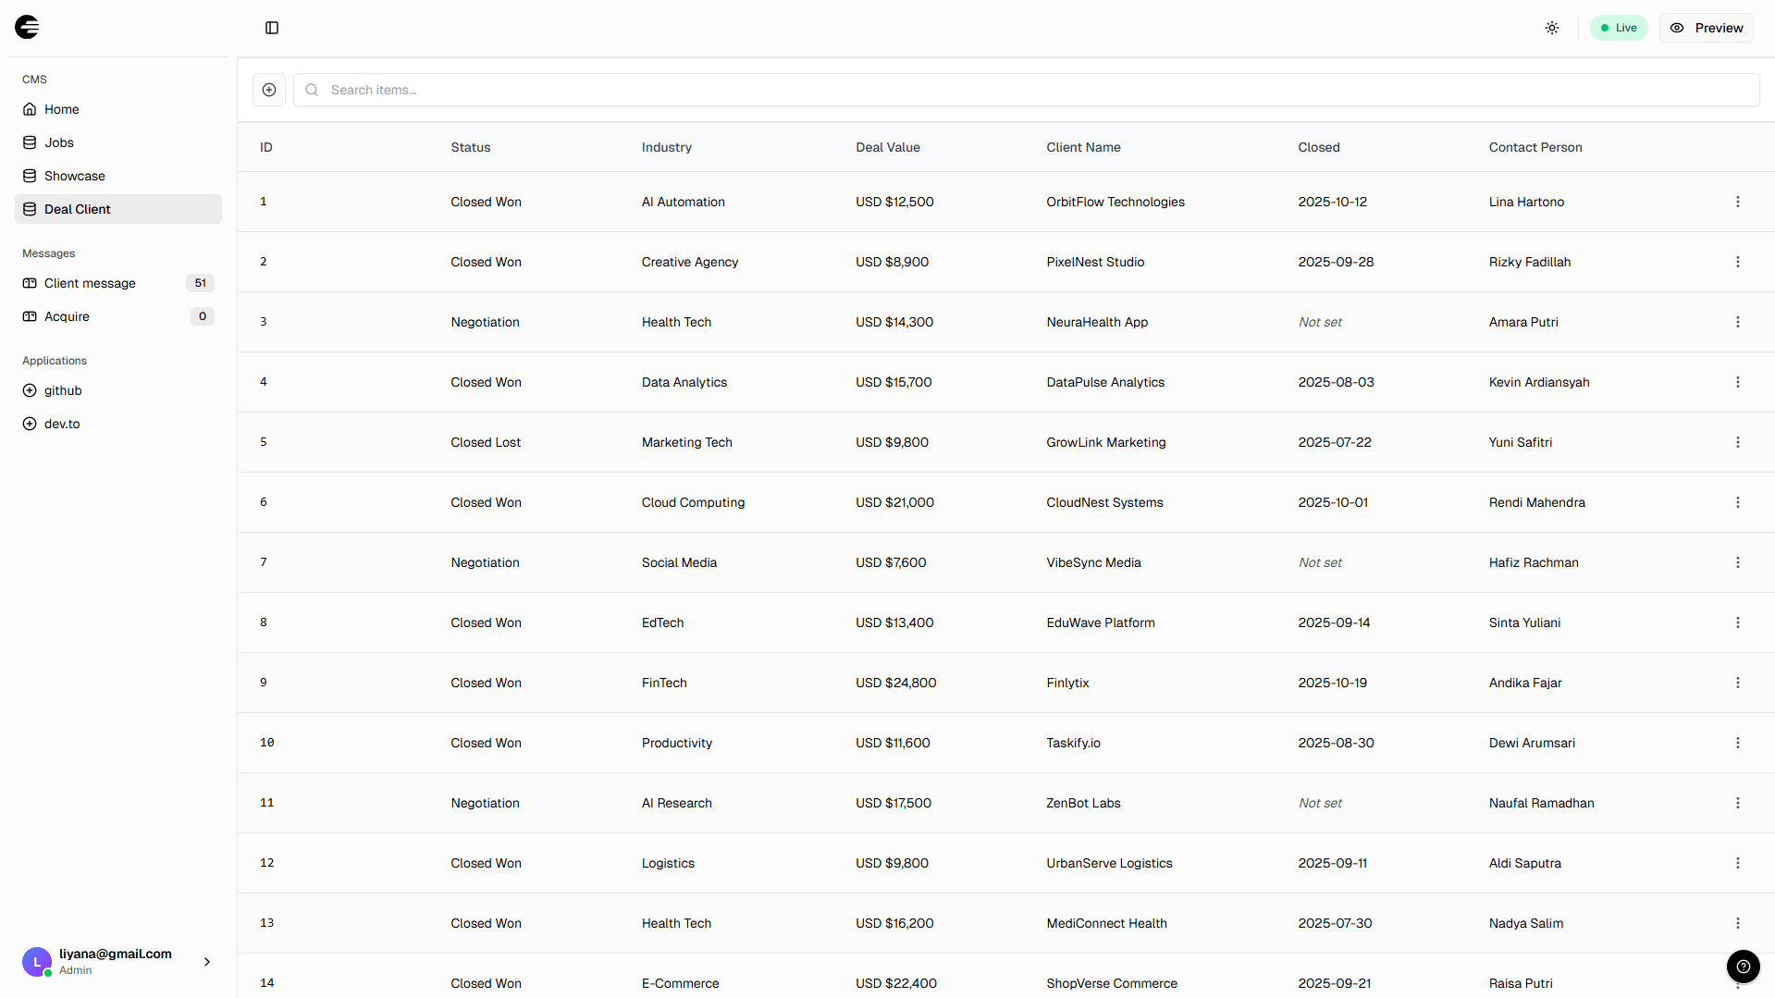This screenshot has height=998, width=1775.
Task: Open the Acquire section in Messages
Action: point(67,316)
